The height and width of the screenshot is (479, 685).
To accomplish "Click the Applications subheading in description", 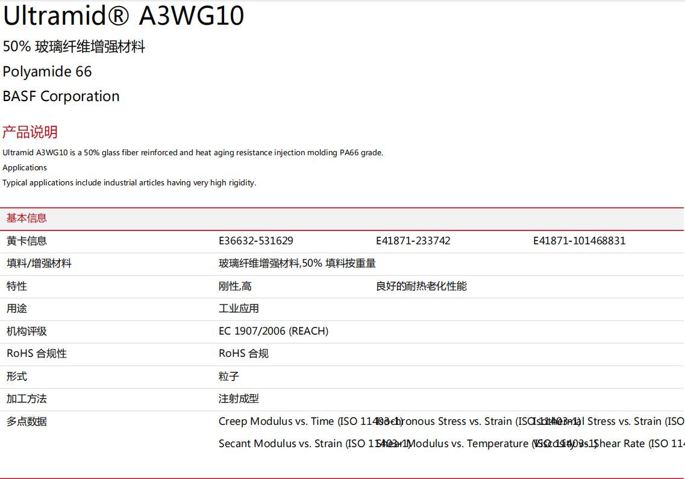I will [25, 168].
